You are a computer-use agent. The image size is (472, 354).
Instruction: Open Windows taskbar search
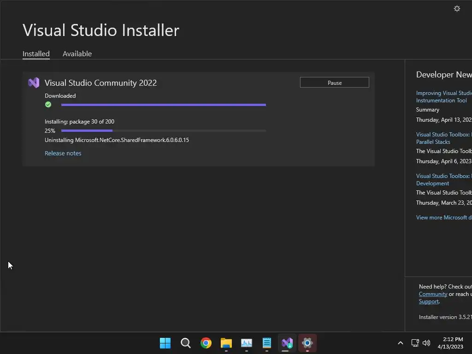pos(185,343)
